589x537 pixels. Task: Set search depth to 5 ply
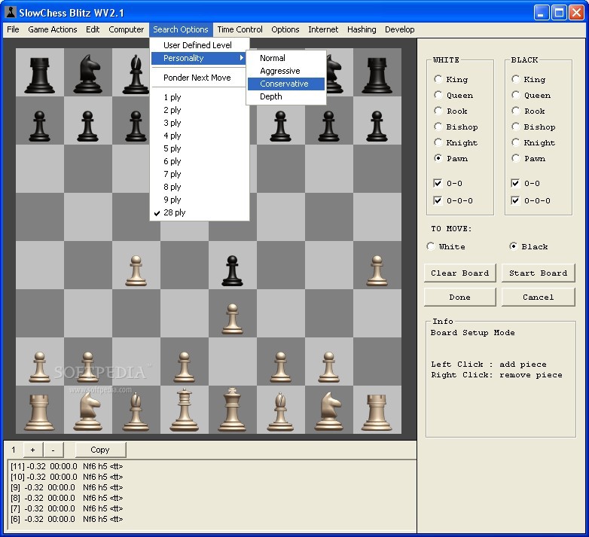click(x=200, y=148)
